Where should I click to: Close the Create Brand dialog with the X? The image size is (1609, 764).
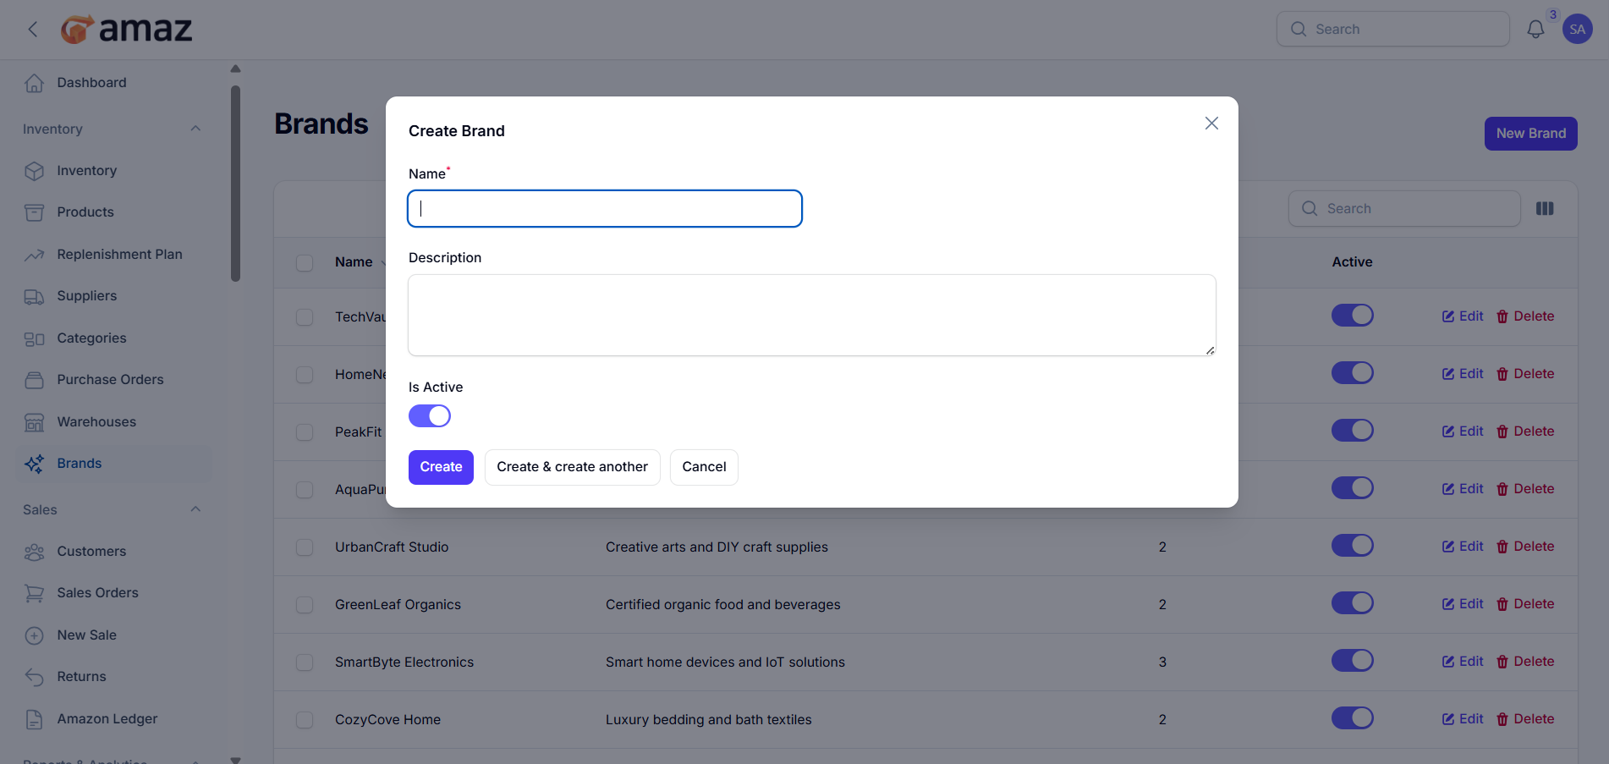click(x=1211, y=124)
